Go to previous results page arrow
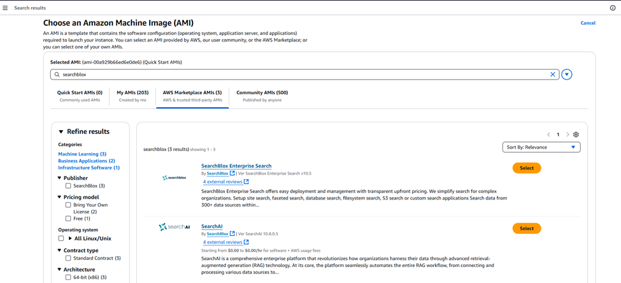Viewport: 621px width, 283px height. [548, 134]
